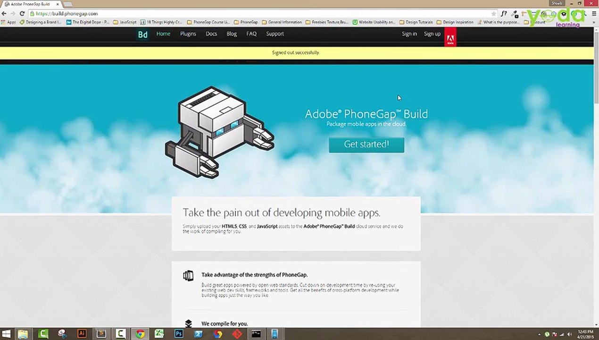The height and width of the screenshot is (340, 599).
Task: Click the Sign up link
Action: pos(432,34)
